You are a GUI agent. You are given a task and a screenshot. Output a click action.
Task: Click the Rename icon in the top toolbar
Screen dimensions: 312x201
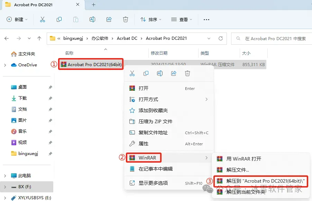coord(92,19)
